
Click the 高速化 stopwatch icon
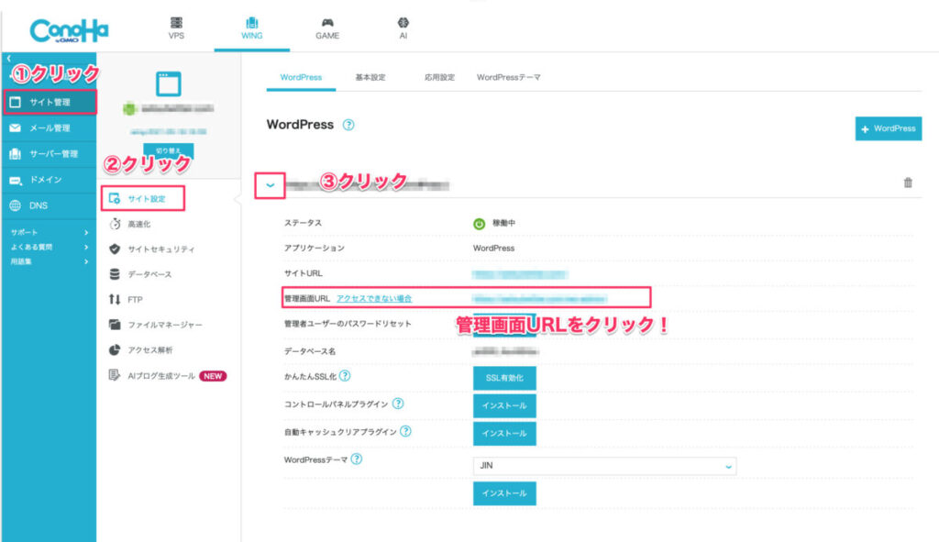(115, 224)
